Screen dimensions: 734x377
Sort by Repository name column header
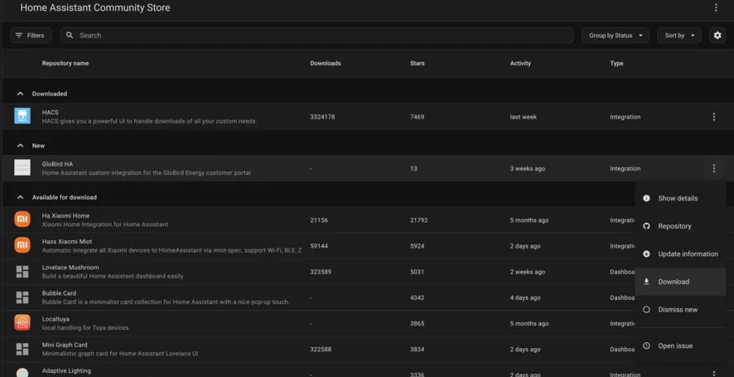coord(65,63)
